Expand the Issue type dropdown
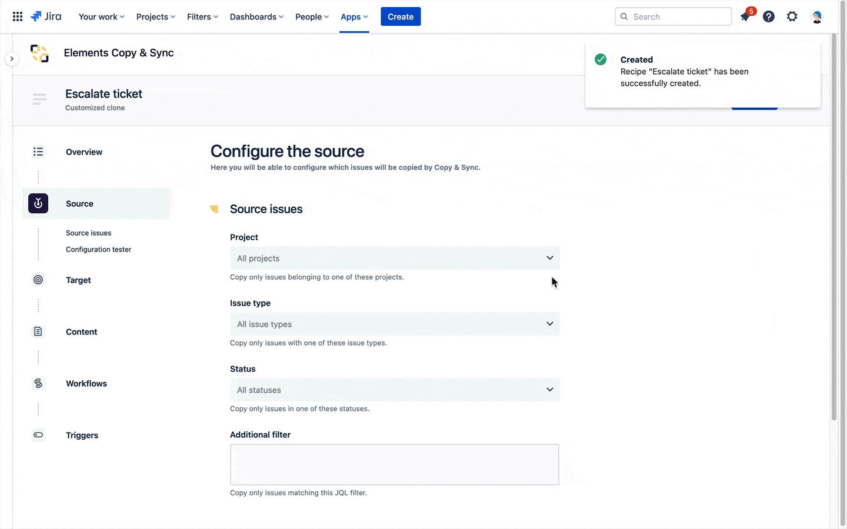The height and width of the screenshot is (529, 847). (x=394, y=324)
